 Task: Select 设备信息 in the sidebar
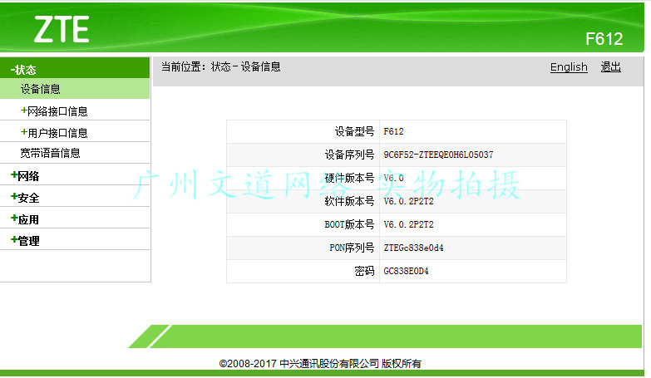tap(40, 89)
